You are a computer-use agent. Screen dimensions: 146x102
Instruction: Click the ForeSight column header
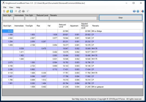(x=30, y=26)
